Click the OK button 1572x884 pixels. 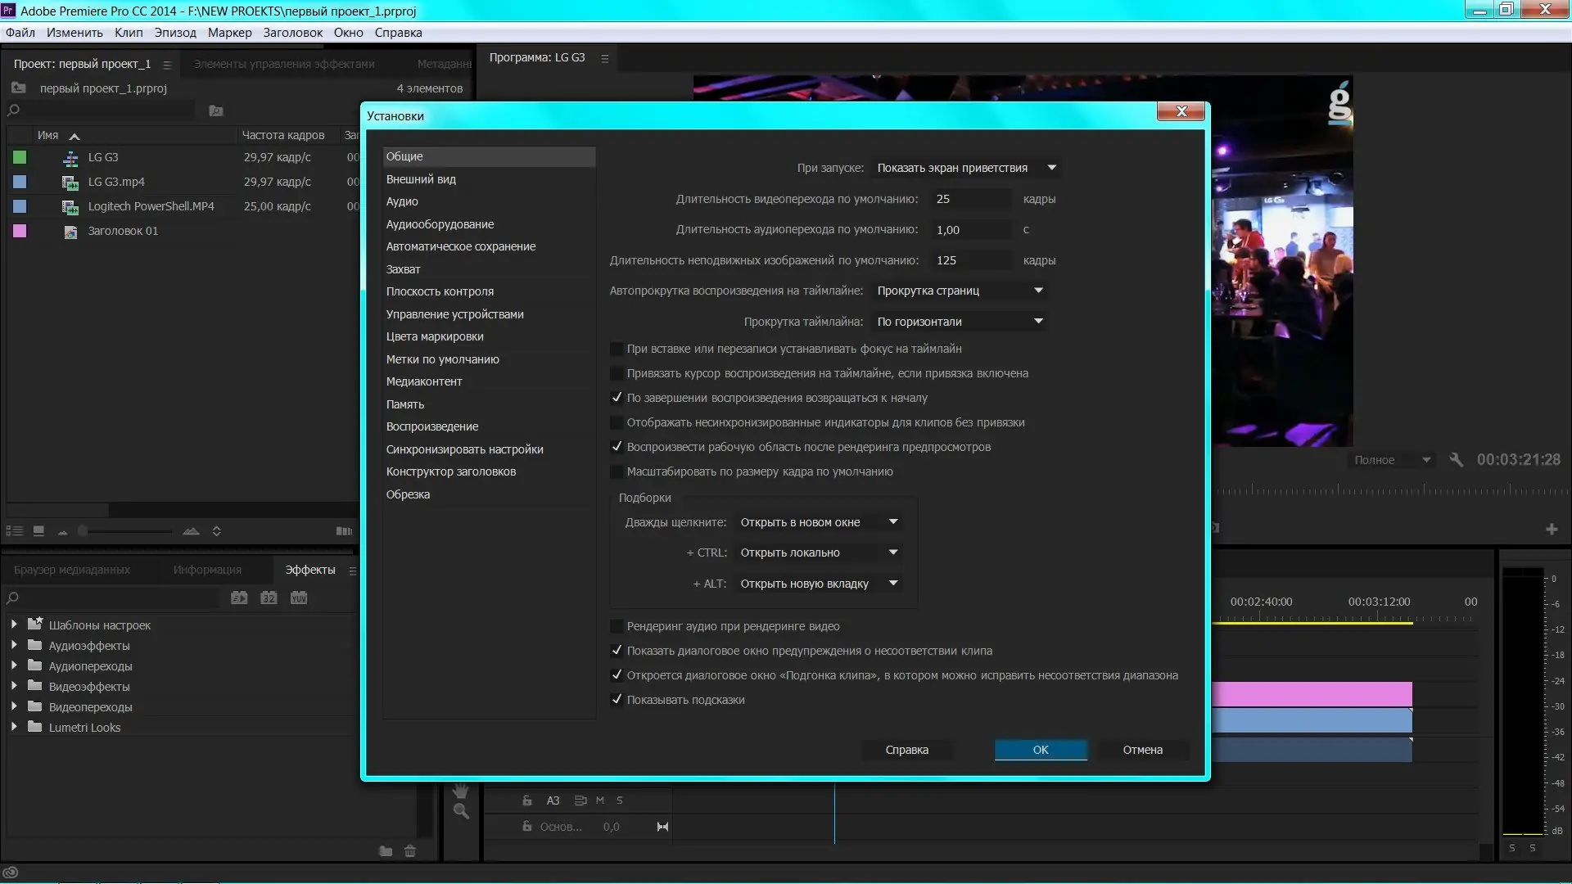1040,750
